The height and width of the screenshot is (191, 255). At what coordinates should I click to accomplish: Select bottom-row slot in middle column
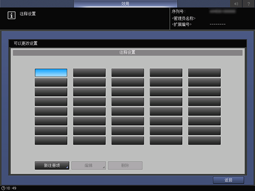tap(128, 141)
